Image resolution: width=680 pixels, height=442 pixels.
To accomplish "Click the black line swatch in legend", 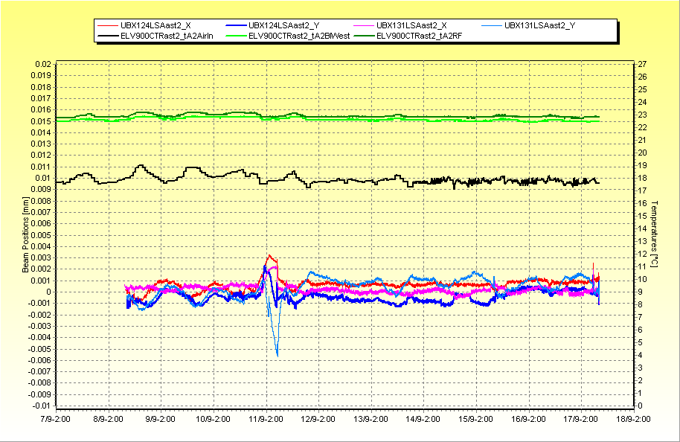I will (107, 35).
